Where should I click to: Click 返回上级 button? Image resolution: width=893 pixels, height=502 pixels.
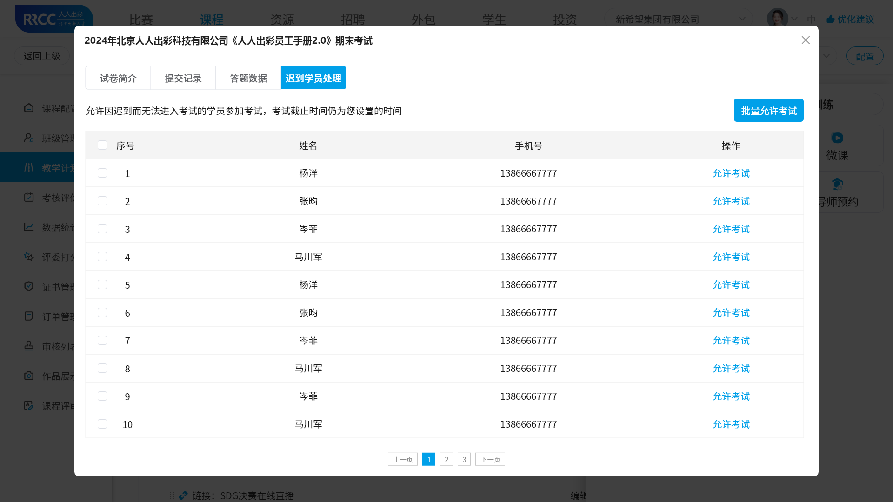click(x=42, y=56)
